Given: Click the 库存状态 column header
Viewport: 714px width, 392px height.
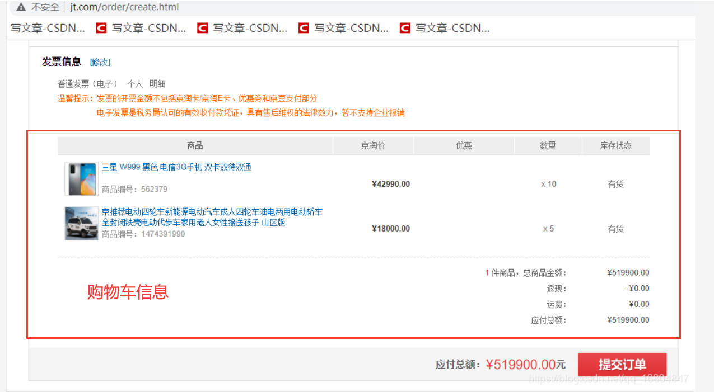Looking at the screenshot, I should [x=616, y=145].
